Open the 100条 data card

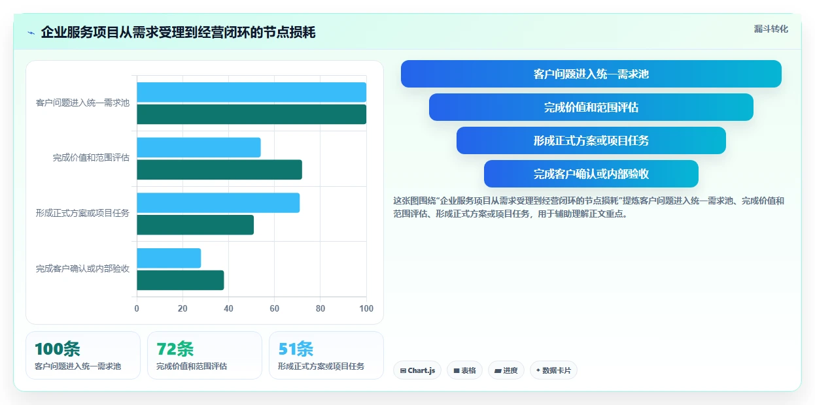(x=83, y=355)
